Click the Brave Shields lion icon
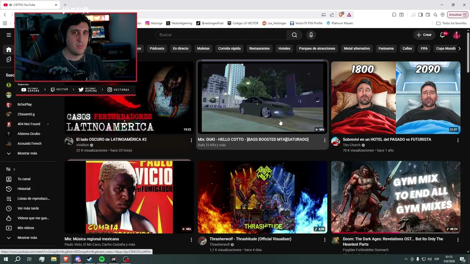Viewport: 470px width, 264px height. [341, 15]
